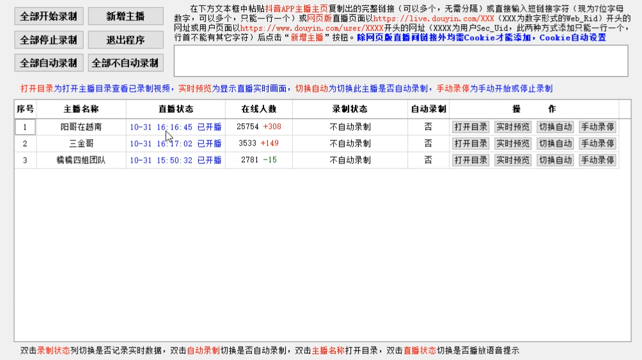Click 手动录停 for 糯糯四姐团队

tap(597, 160)
